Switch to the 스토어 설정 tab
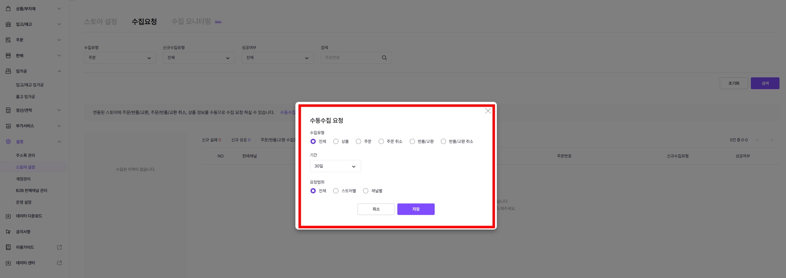The height and width of the screenshot is (278, 786). pyautogui.click(x=101, y=22)
